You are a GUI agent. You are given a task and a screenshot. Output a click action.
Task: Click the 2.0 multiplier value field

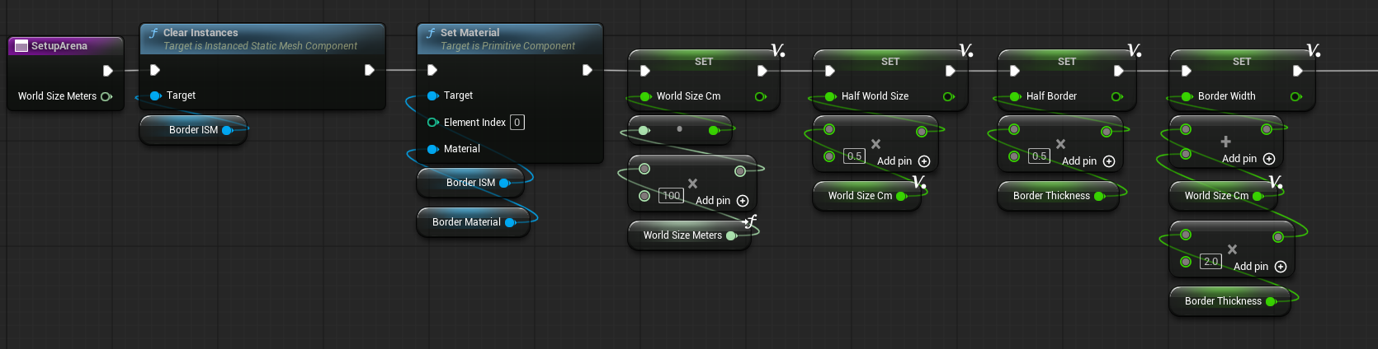pyautogui.click(x=1210, y=262)
